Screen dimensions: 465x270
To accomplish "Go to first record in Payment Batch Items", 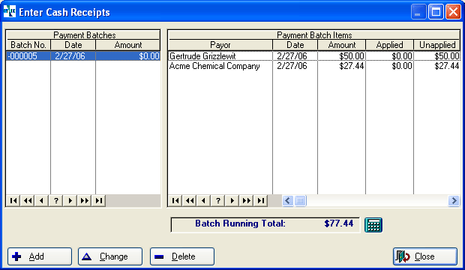I will pyautogui.click(x=175, y=201).
